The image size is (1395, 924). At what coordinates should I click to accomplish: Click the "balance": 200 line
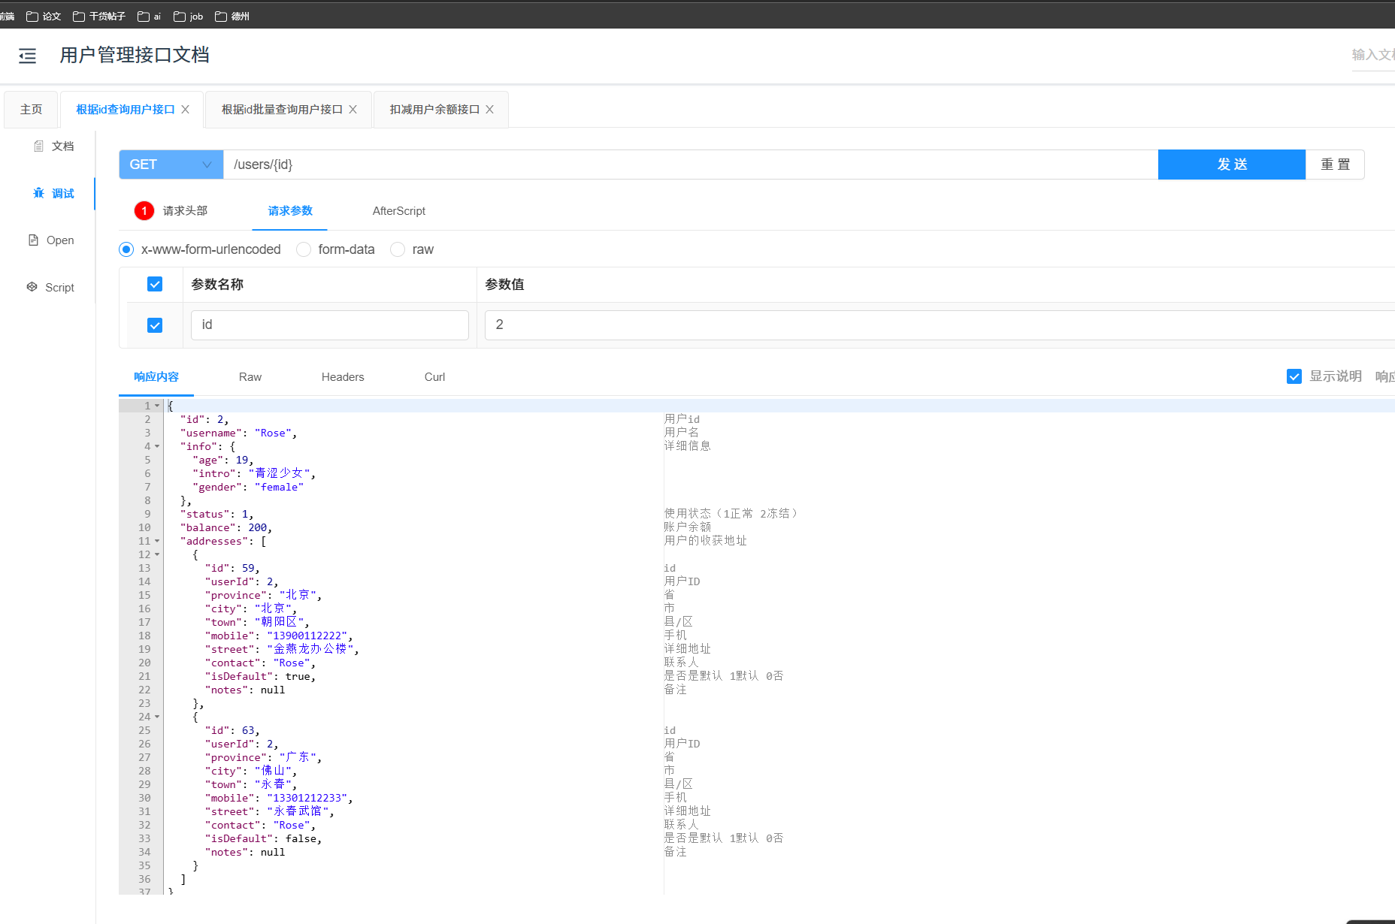(x=225, y=527)
